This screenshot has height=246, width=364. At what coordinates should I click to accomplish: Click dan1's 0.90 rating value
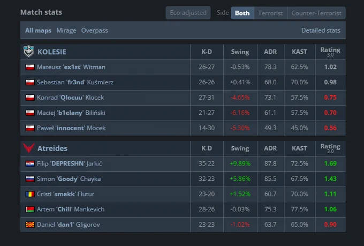click(330, 225)
